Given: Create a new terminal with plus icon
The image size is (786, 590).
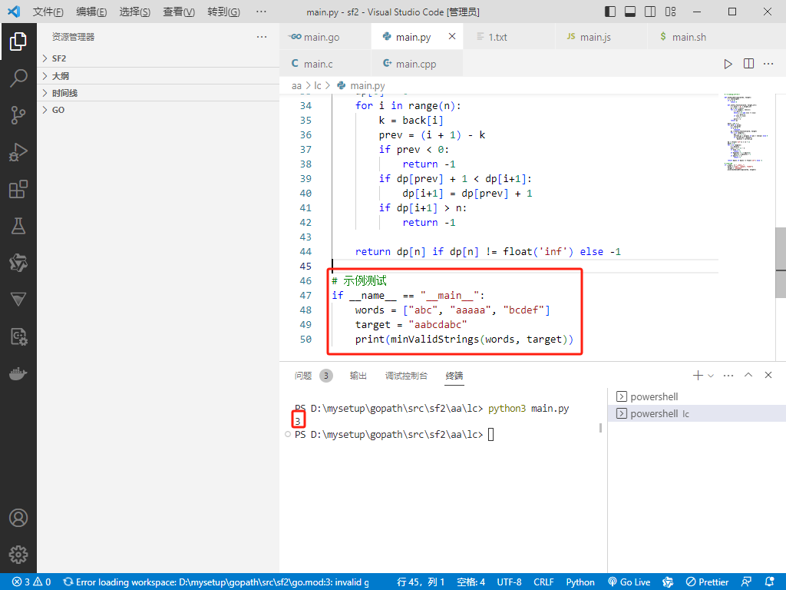Looking at the screenshot, I should (697, 375).
